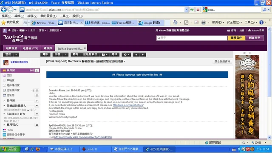Open the 安全性(S) safety menu dropdown
Screen dimensions: 272x153
coord(234,22)
